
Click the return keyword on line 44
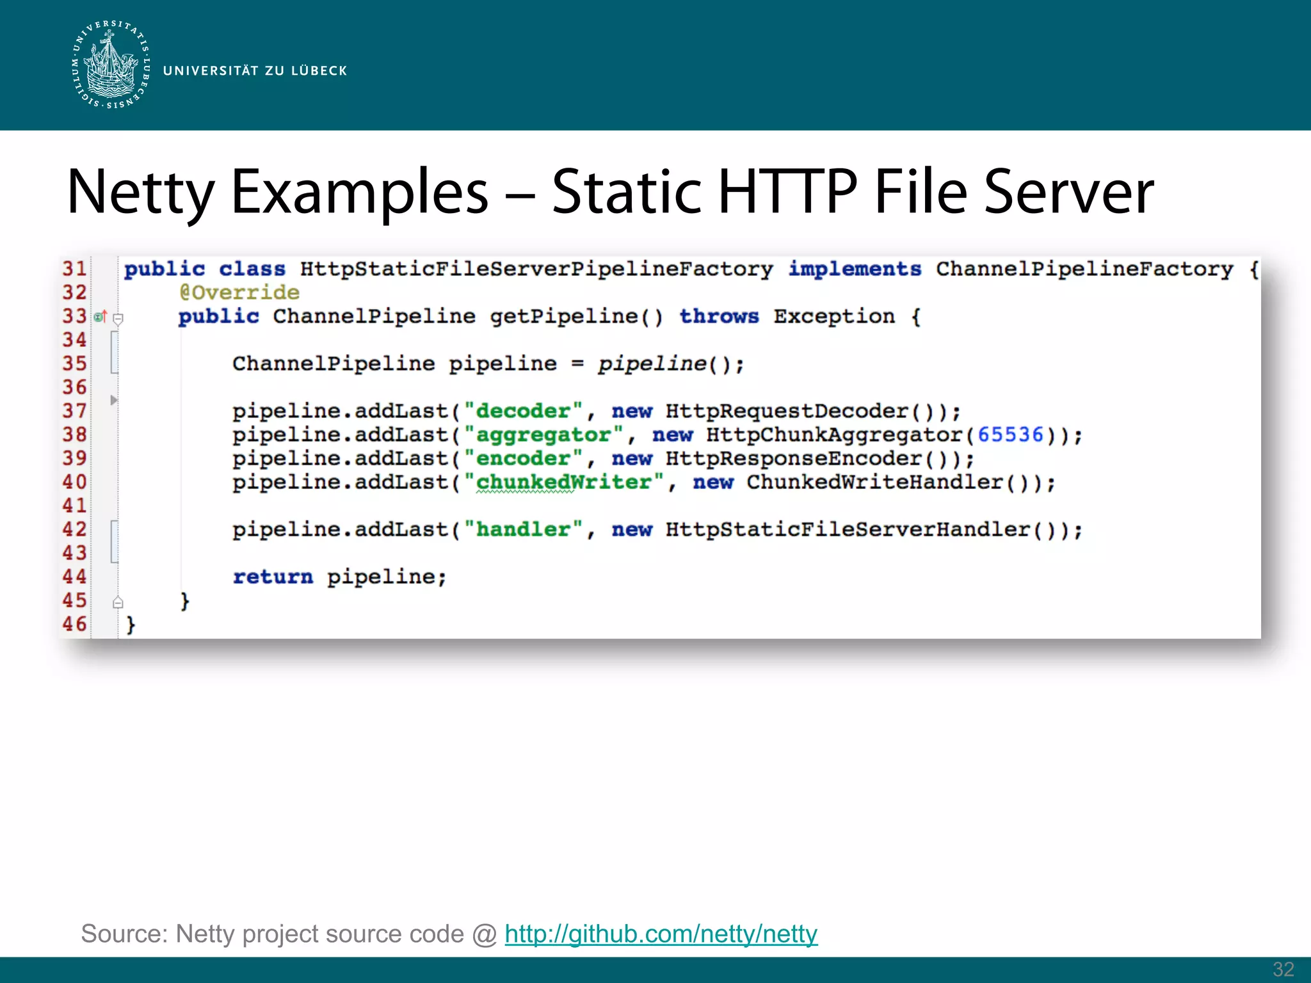click(x=273, y=577)
